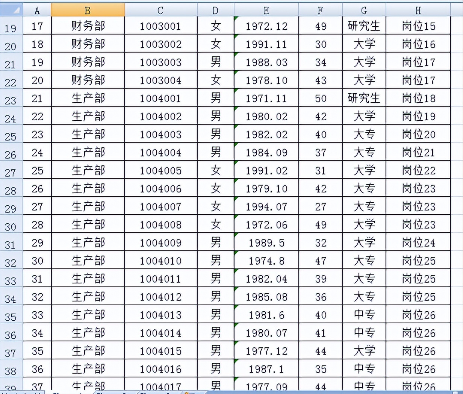Click birth date cell 1989.5
The image size is (463, 394).
(266, 242)
